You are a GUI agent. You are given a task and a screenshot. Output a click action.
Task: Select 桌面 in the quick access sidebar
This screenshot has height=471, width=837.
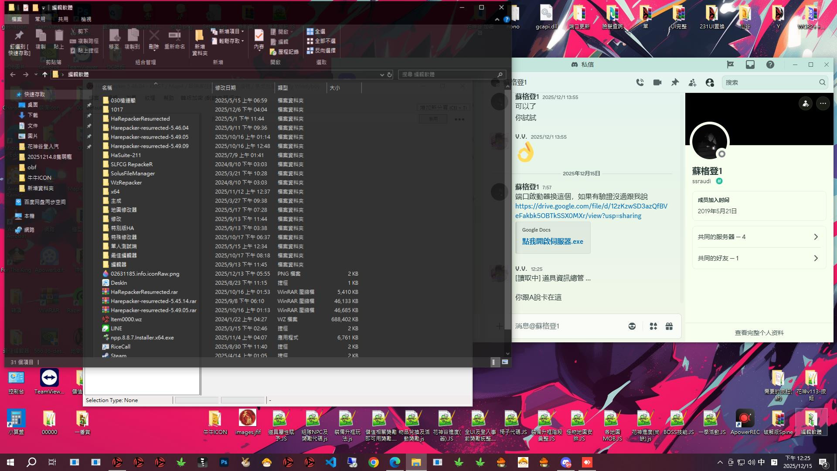point(33,105)
